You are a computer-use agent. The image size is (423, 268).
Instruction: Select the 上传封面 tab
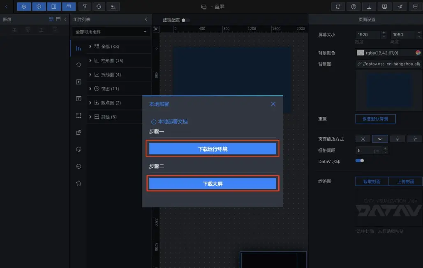click(405, 182)
